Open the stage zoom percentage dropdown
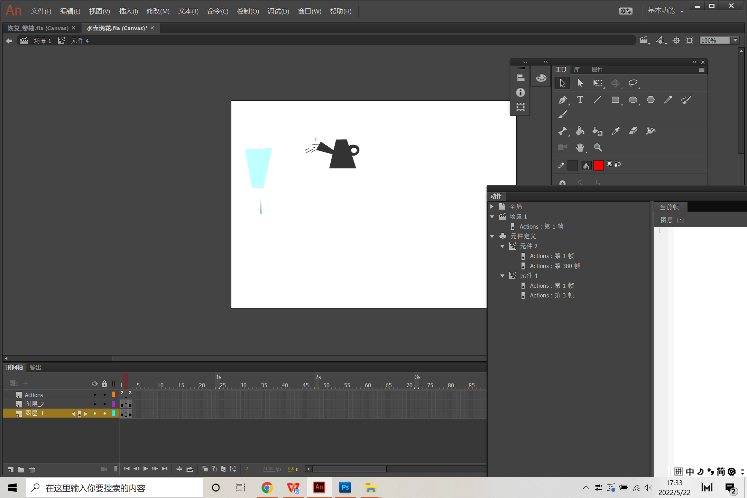The height and width of the screenshot is (498, 747). 736,40
